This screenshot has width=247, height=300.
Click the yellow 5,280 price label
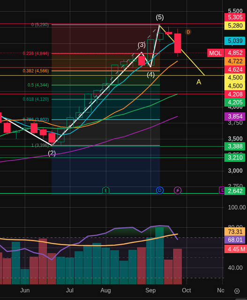pos(235,26)
